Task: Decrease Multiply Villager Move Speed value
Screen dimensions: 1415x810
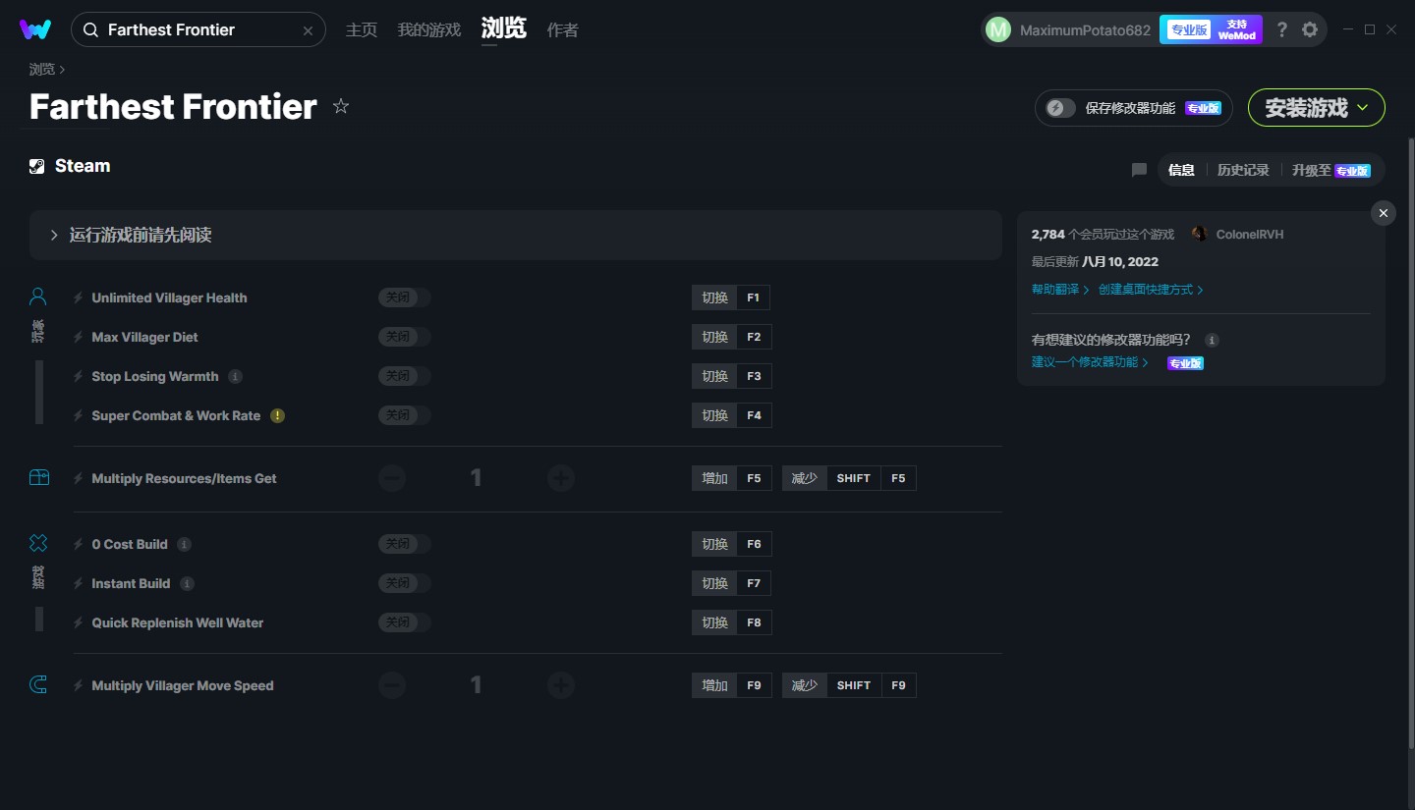Action: 392,685
